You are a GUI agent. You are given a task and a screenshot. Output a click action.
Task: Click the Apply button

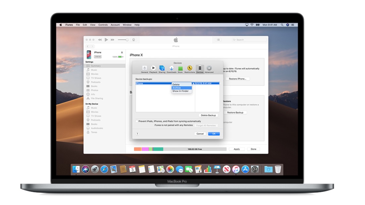pyautogui.click(x=236, y=149)
